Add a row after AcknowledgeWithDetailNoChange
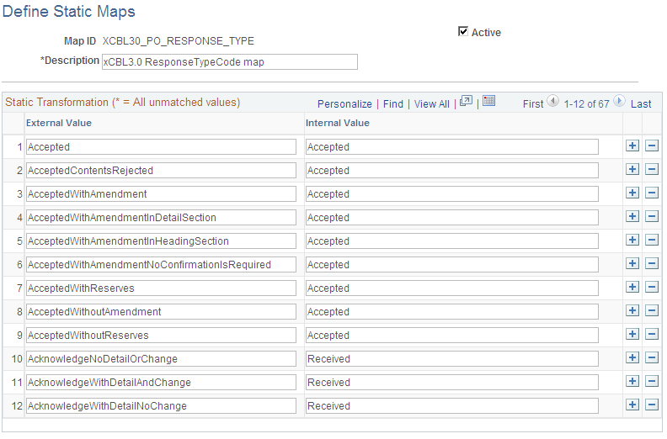This screenshot has width=667, height=439. click(x=632, y=405)
